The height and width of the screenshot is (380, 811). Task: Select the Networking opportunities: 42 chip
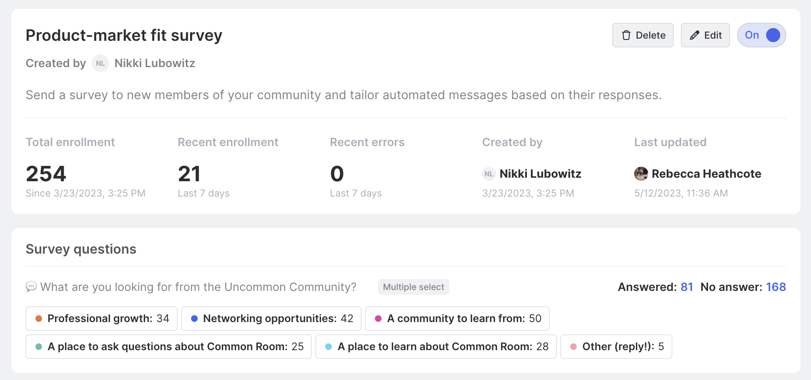(271, 319)
